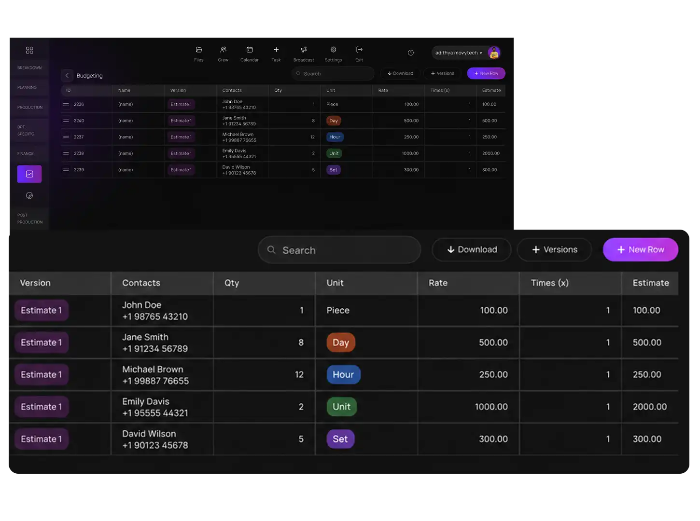Select Estimate 1 tag for John Doe enlarged
This screenshot has height=521, width=700.
click(x=42, y=310)
